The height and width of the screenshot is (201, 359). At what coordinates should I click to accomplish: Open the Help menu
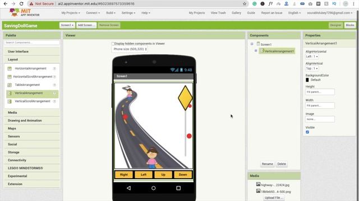tap(146, 13)
